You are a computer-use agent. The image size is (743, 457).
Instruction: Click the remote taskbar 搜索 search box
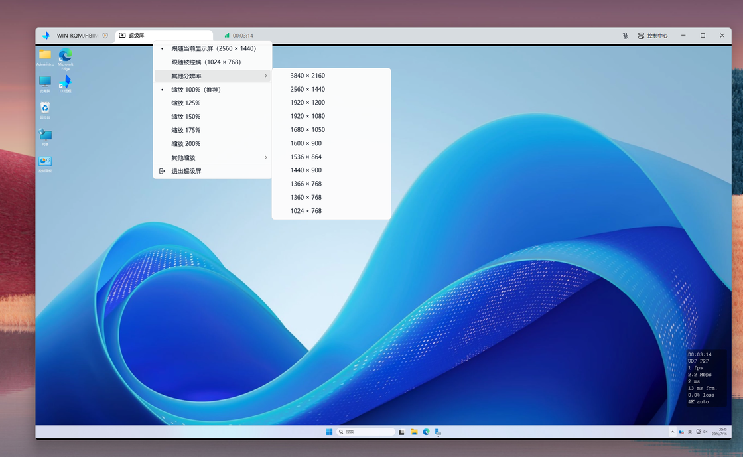366,432
